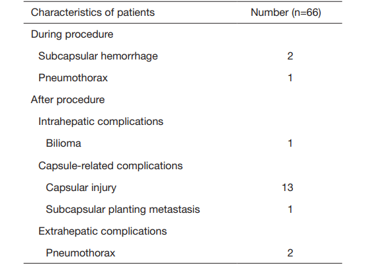Click the value 2 for Subcapsular hemorrhage
This screenshot has height=271, width=377.
pyautogui.click(x=290, y=56)
